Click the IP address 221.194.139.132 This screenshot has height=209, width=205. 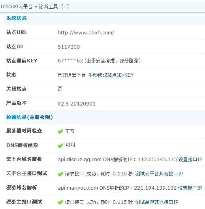[x=155, y=188]
